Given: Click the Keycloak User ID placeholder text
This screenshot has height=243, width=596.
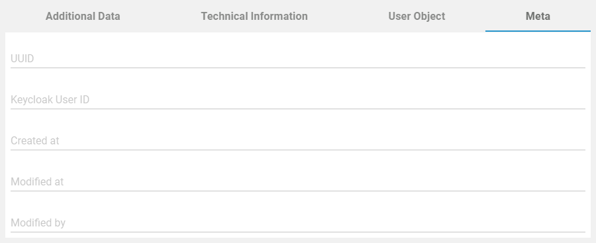Looking at the screenshot, I should click(50, 99).
